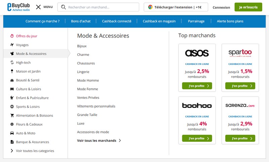Click the stroller icon beside Enfant & Puériculture
Image resolution: width=269 pixels, height=162 pixels.
pos(12,98)
